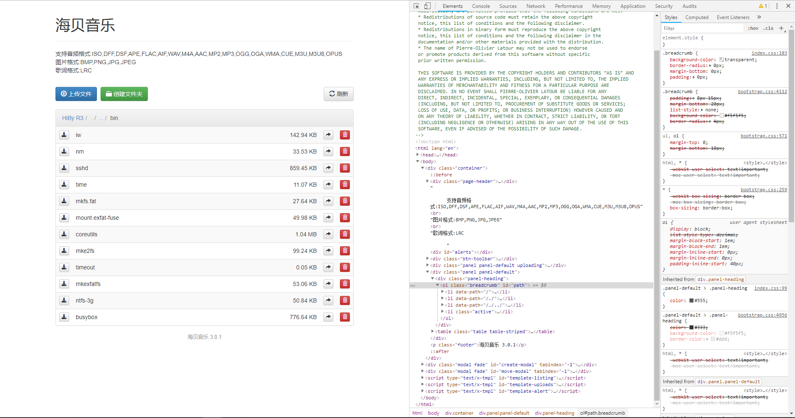Delete the coreutils file
This screenshot has height=418, width=795.
pos(345,234)
